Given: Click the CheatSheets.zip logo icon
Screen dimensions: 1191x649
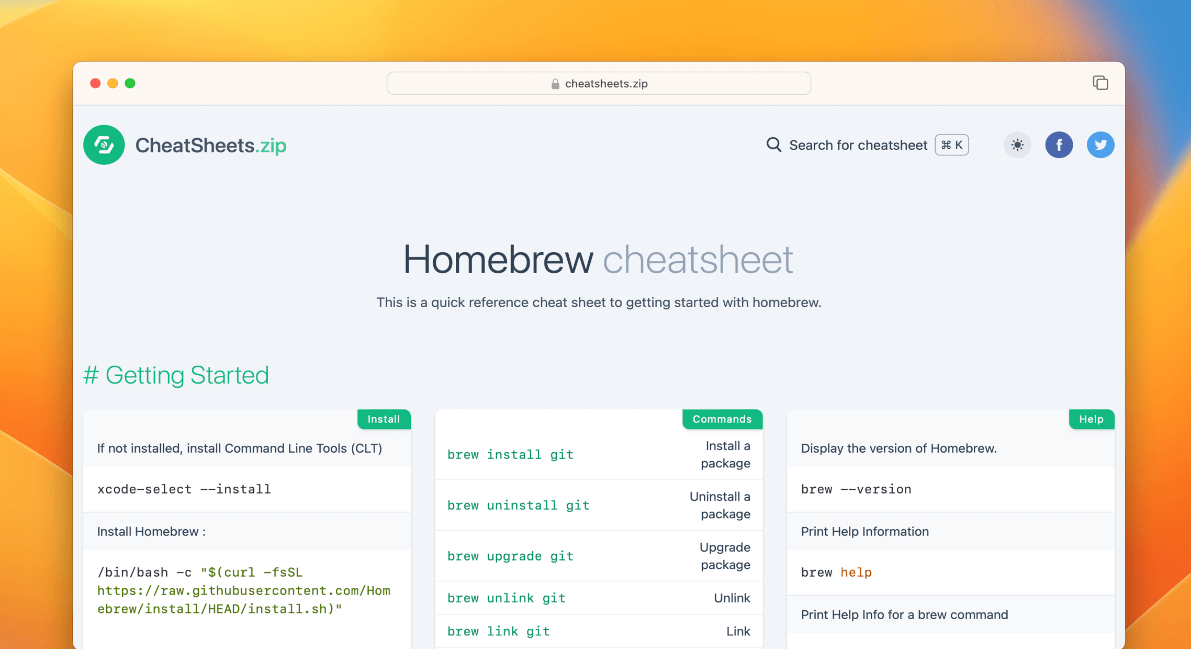Looking at the screenshot, I should [104, 145].
